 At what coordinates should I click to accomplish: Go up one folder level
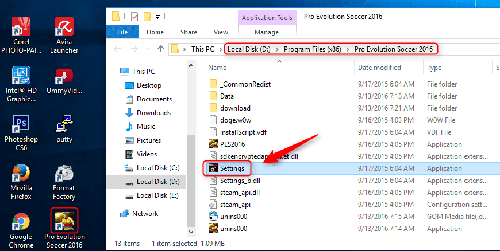(161, 49)
